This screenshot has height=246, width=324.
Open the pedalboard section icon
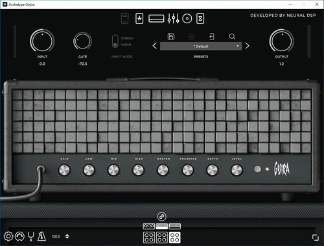139,18
